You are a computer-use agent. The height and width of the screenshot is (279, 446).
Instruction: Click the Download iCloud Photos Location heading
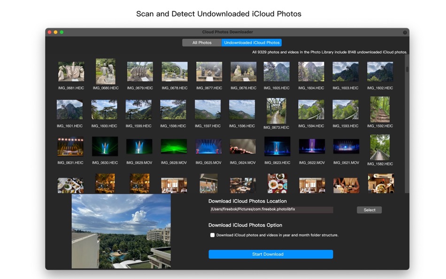point(247,201)
